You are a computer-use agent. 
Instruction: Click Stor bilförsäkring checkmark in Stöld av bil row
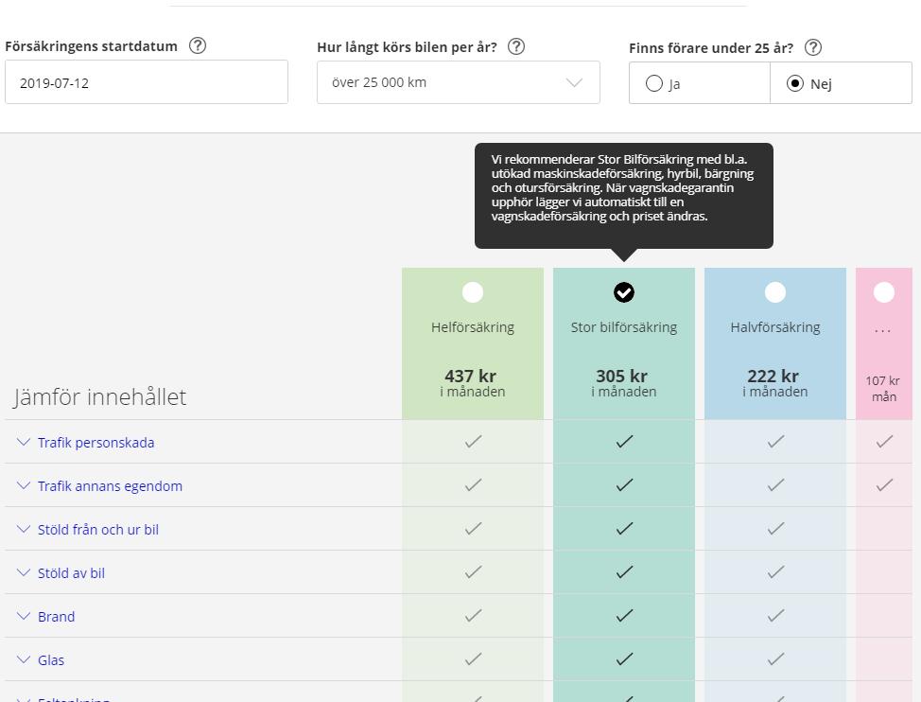coord(624,571)
